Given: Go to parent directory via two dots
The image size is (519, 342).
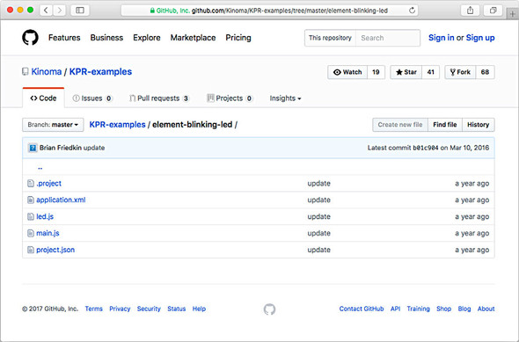Looking at the screenshot, I should [40, 168].
